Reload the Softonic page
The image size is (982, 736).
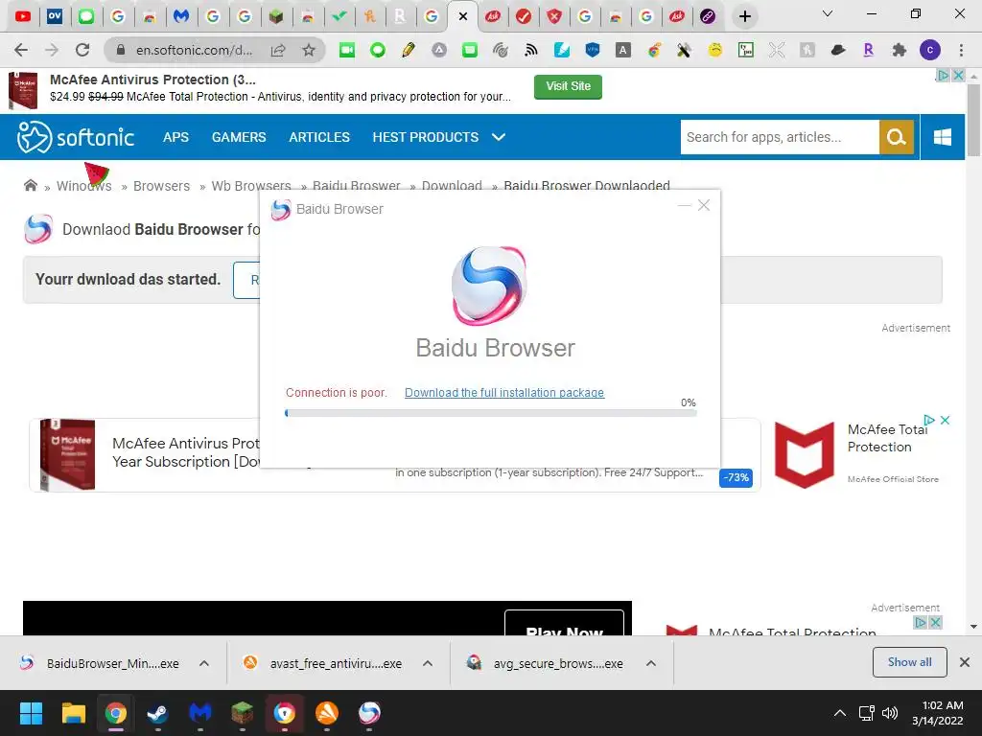click(x=82, y=50)
